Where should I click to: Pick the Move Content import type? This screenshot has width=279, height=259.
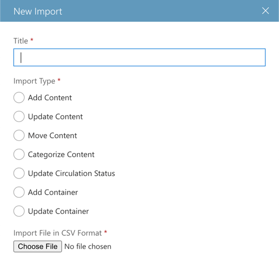19,136
